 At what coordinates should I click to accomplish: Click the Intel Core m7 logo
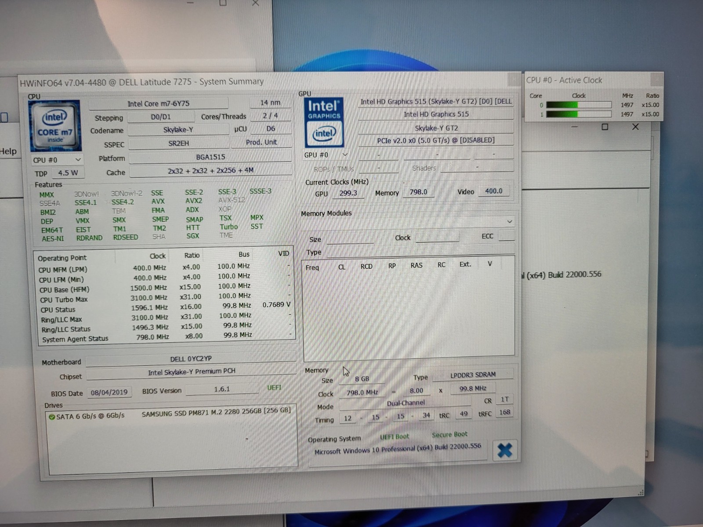54,126
